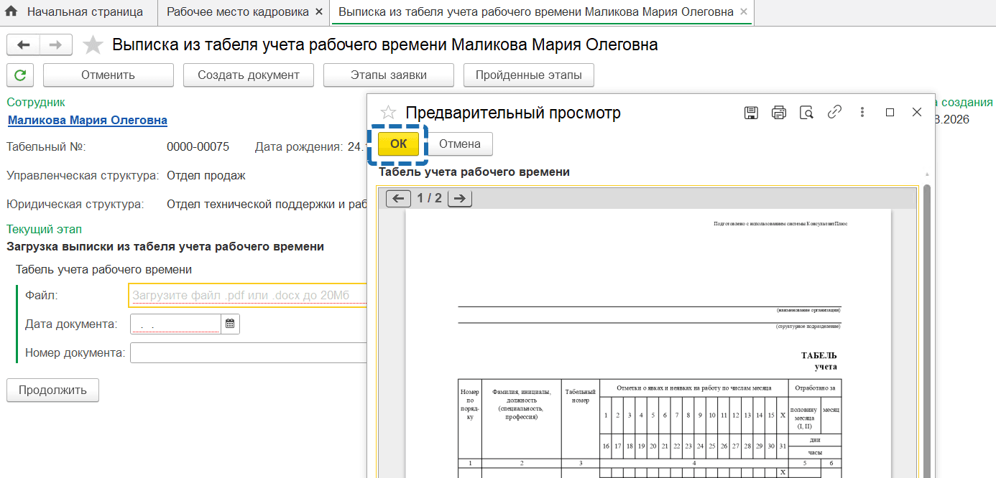Click the Номер документа field

pyautogui.click(x=248, y=353)
